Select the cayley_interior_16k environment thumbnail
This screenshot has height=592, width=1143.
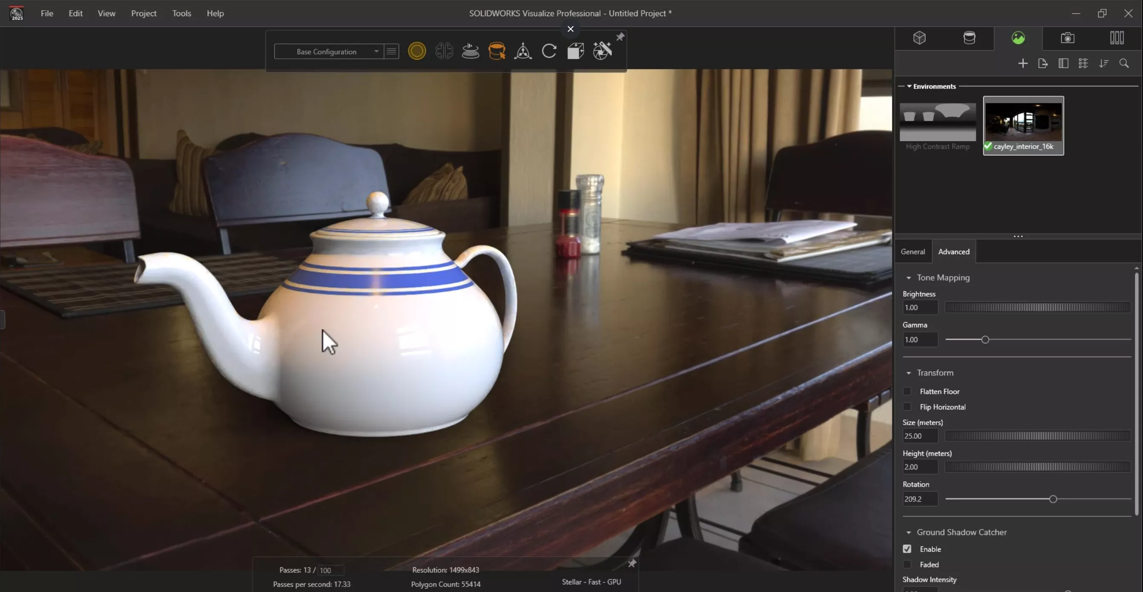click(1023, 126)
